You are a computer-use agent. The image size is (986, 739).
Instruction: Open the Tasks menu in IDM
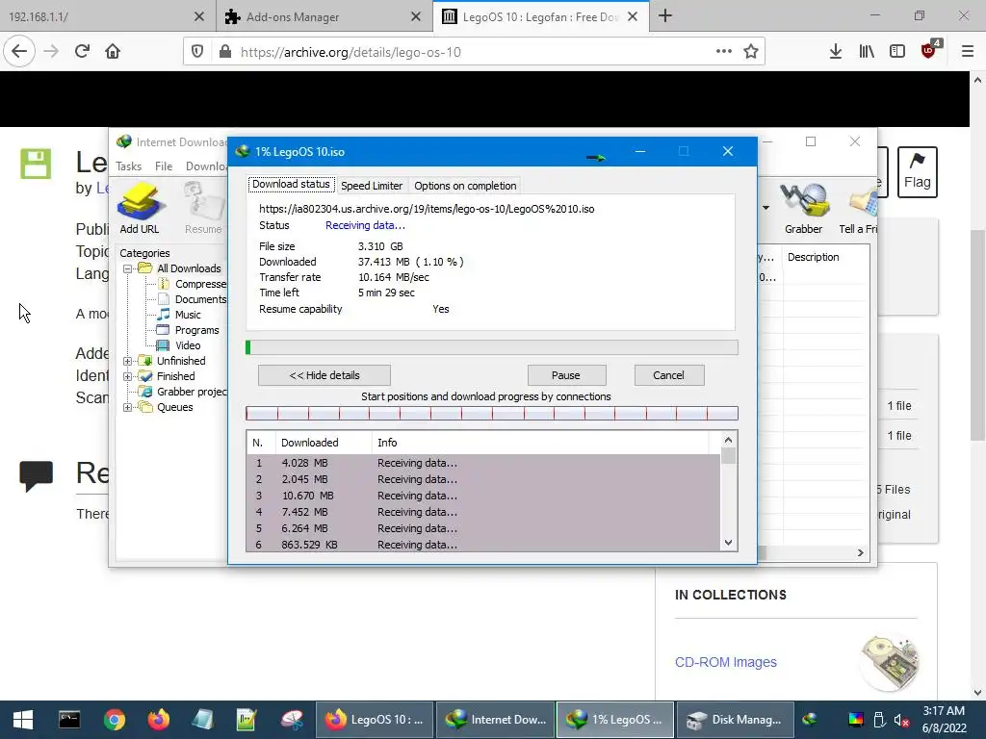pyautogui.click(x=128, y=166)
